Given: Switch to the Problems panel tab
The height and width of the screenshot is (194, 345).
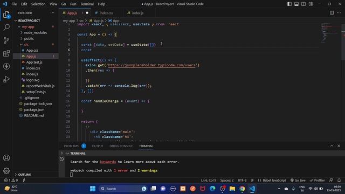Looking at the screenshot, I should pyautogui.click(x=71, y=146).
